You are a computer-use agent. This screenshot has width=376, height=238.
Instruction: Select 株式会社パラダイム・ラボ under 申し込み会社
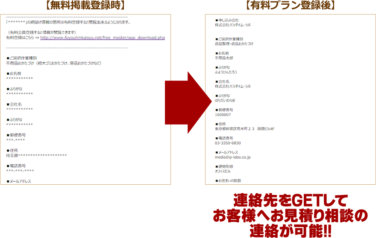pos(232,25)
